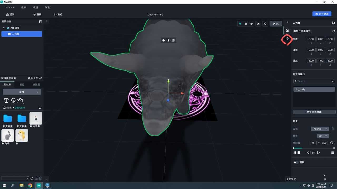Choose the scale gizmo above the model
The image size is (337, 189).
point(174,40)
